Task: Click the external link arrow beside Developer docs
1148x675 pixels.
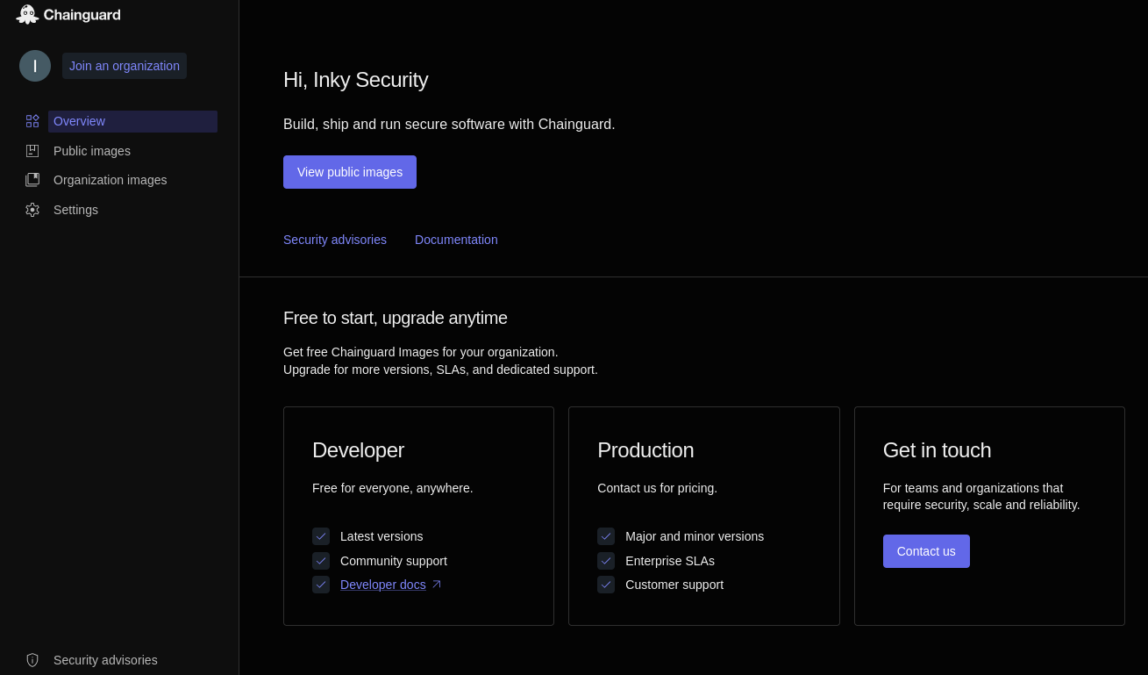Action: pyautogui.click(x=436, y=584)
